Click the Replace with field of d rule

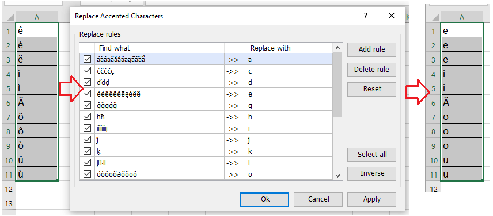[x=289, y=83]
